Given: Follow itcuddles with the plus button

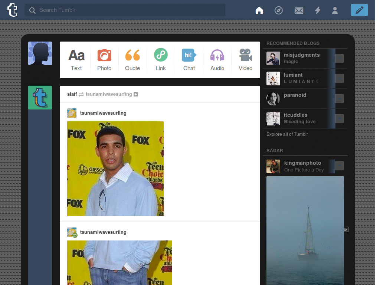Looking at the screenshot, I should click(x=339, y=119).
